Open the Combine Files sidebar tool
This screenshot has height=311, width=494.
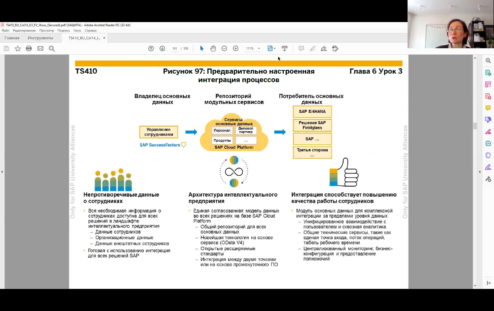(488, 120)
